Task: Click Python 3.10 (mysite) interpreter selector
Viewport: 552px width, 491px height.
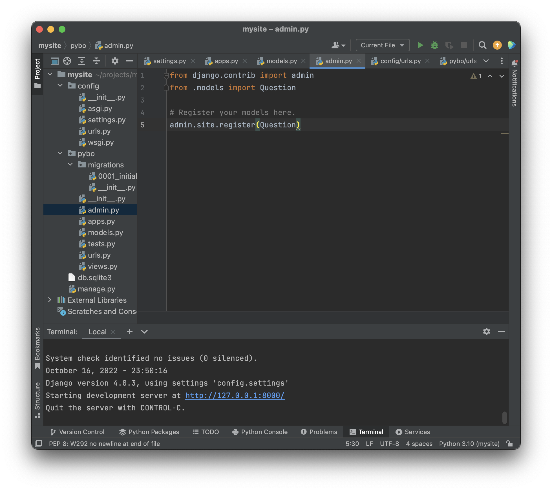Action: coord(469,444)
